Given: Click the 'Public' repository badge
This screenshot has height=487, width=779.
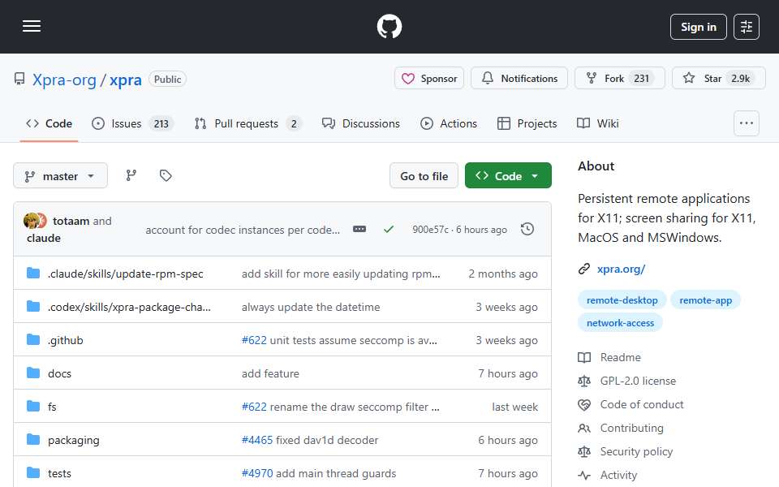Looking at the screenshot, I should [167, 80].
